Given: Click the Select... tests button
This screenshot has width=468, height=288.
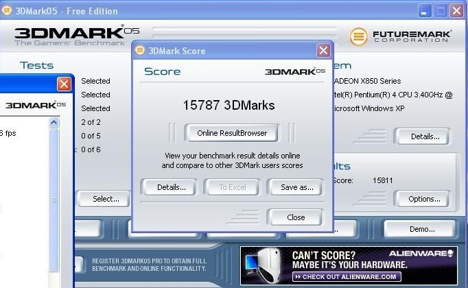Looking at the screenshot, I should [x=104, y=199].
